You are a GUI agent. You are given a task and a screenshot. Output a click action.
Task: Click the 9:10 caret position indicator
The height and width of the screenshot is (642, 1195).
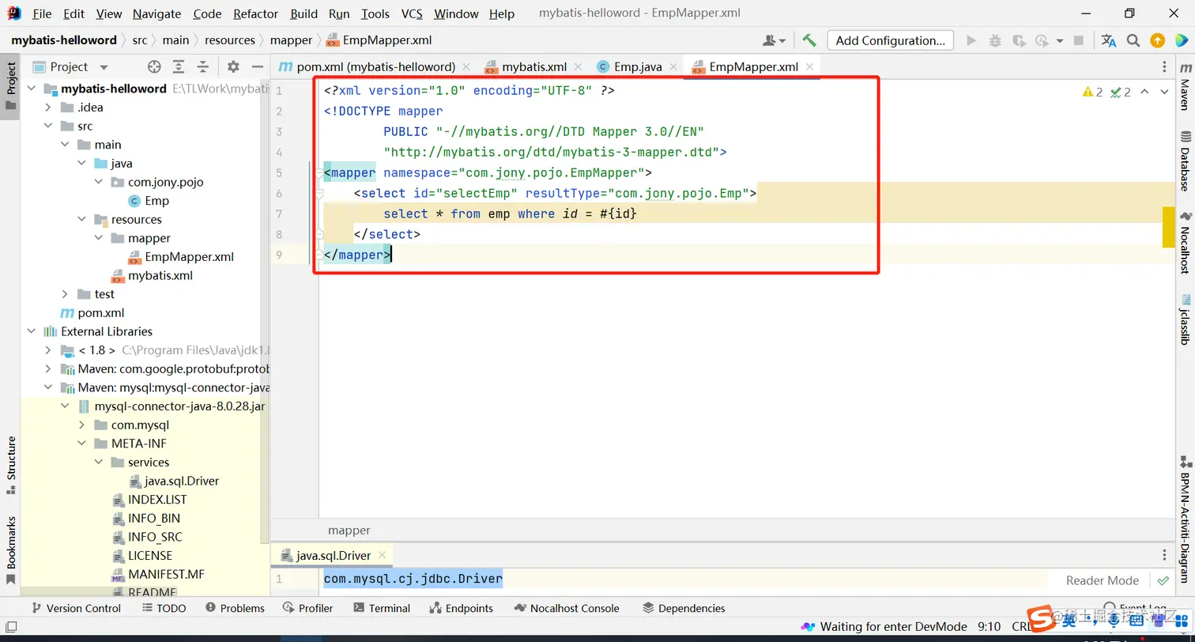[990, 627]
